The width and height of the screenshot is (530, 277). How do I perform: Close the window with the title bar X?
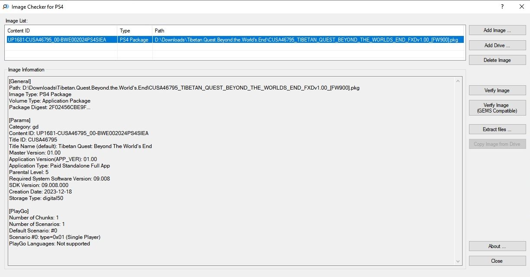(x=521, y=6)
